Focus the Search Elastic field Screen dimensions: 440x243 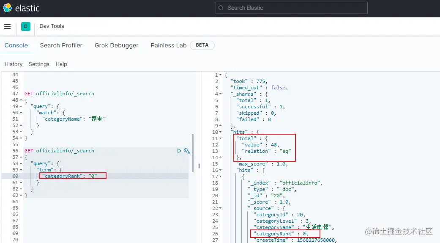(x=291, y=8)
